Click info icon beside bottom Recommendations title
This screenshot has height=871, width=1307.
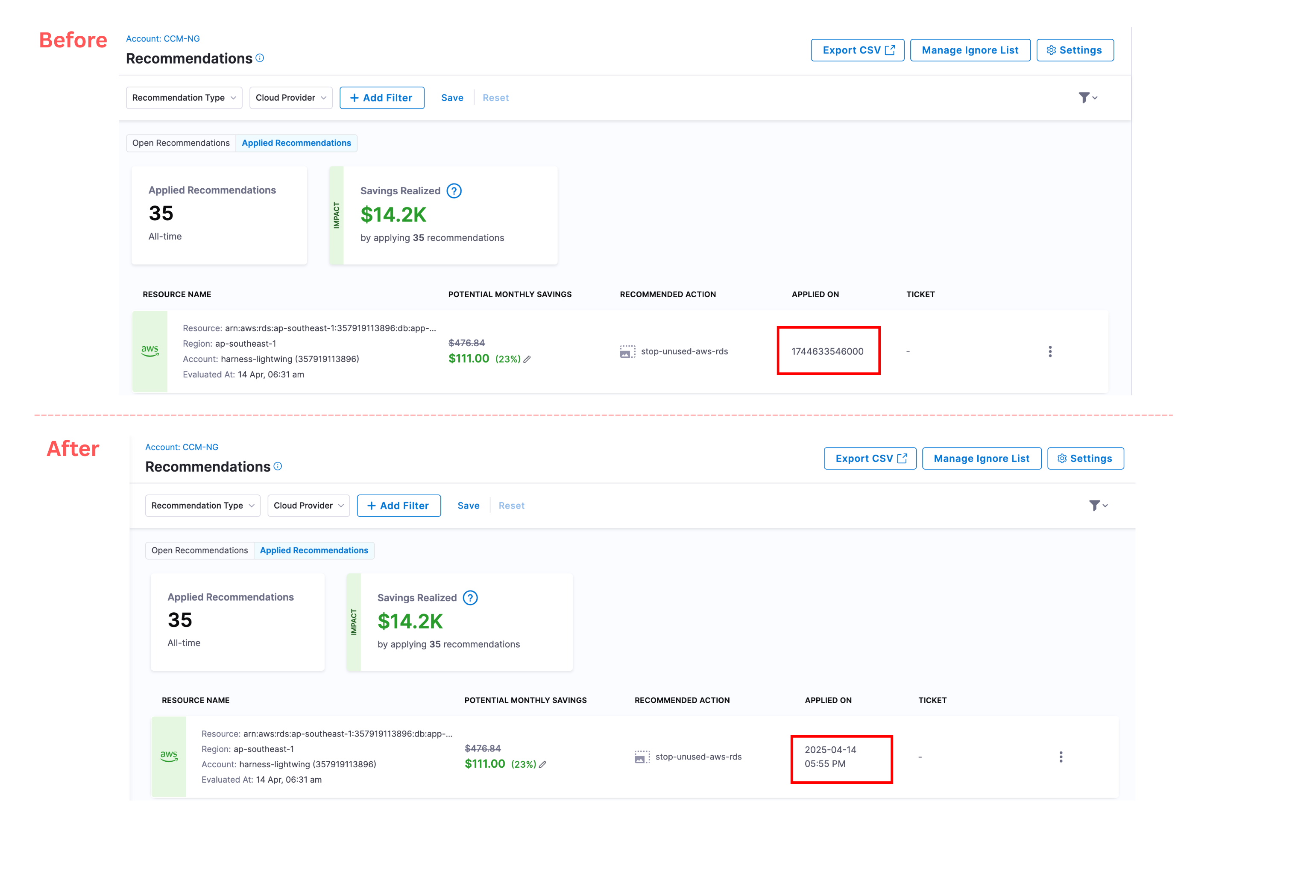(278, 466)
